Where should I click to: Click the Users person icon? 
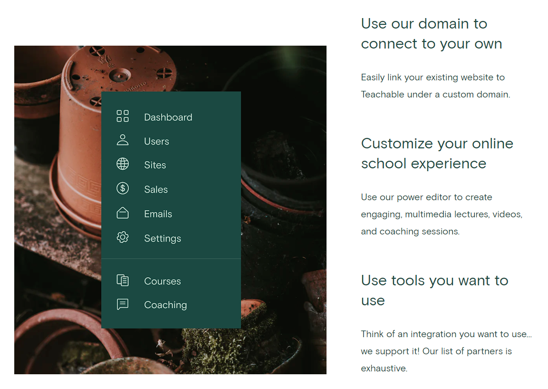point(122,140)
